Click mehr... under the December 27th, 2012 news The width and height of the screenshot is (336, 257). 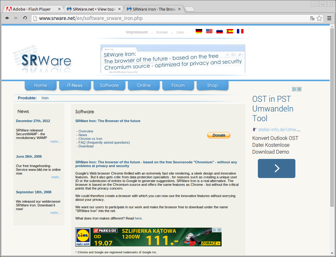[x=56, y=141]
